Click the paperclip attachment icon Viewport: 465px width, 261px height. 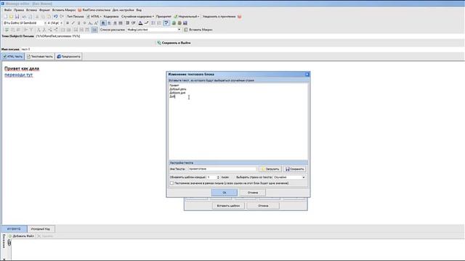coord(9,243)
